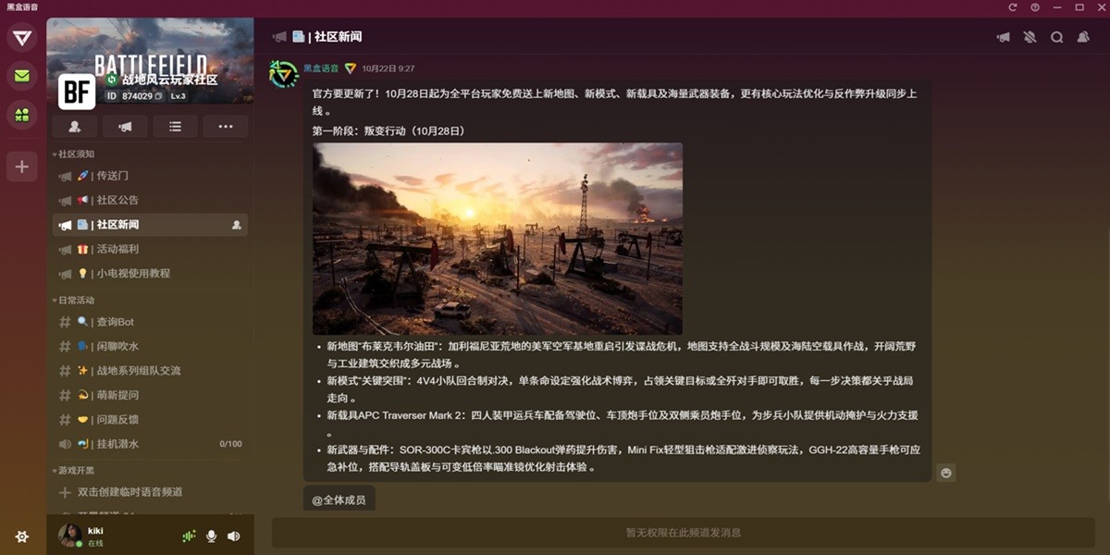
Task: Toggle the muted notification bell in channel header
Action: [x=1029, y=36]
